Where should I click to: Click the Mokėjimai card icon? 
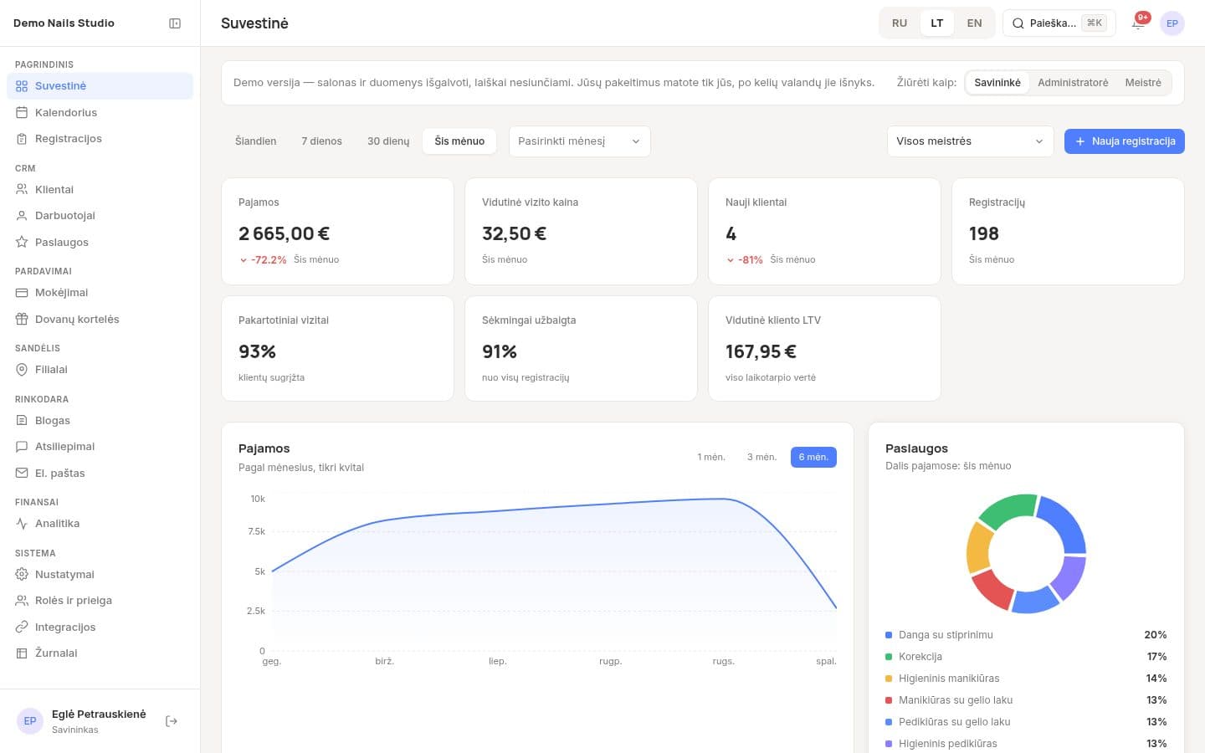(x=22, y=293)
